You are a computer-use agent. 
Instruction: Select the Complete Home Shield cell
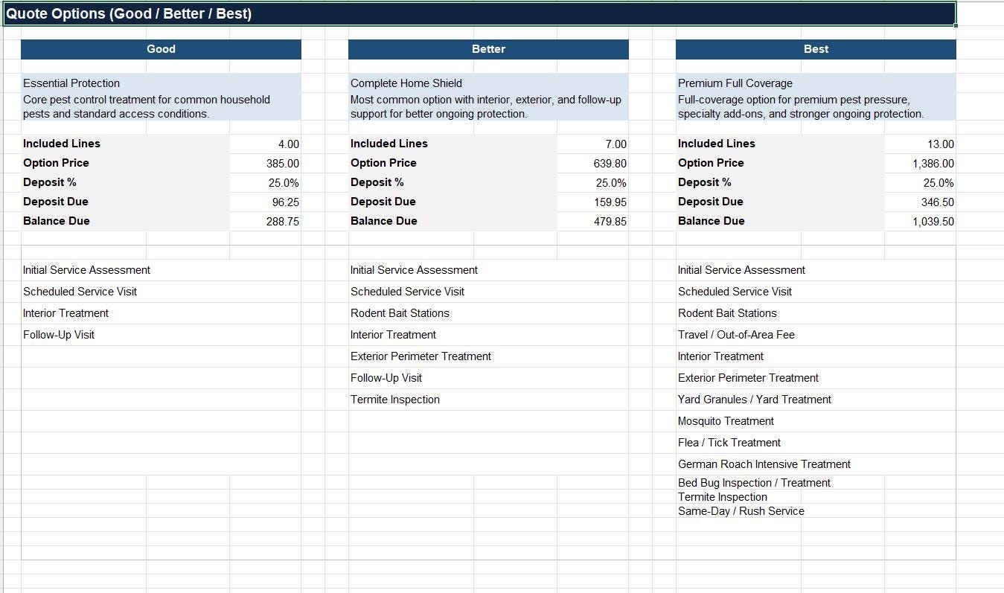[488, 83]
